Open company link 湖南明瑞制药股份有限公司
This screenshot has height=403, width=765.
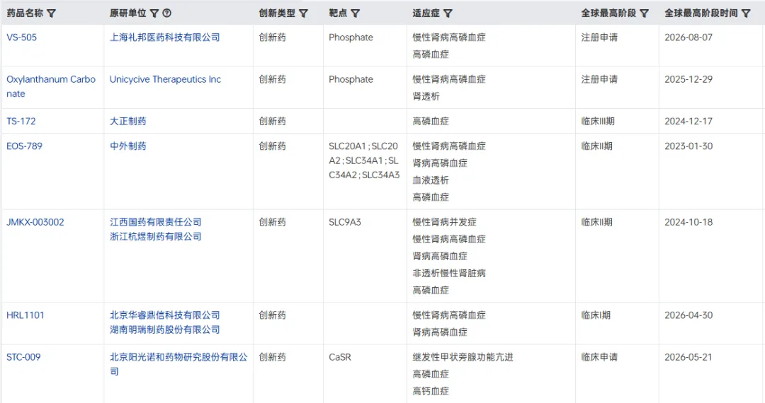tap(165, 329)
